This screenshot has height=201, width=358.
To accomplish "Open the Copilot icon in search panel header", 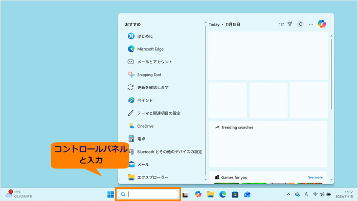I will [x=322, y=24].
